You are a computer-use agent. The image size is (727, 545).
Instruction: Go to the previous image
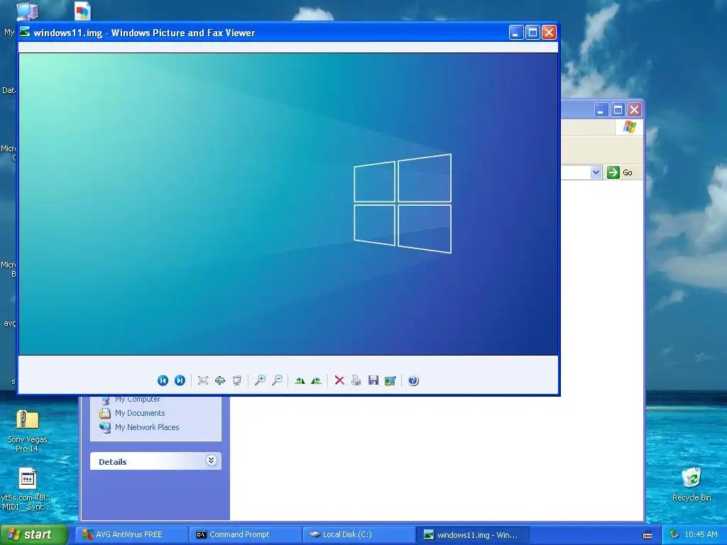(x=163, y=380)
